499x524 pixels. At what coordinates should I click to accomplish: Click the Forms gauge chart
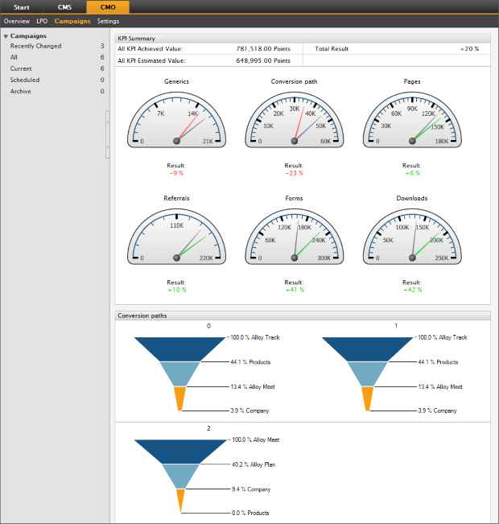click(294, 236)
